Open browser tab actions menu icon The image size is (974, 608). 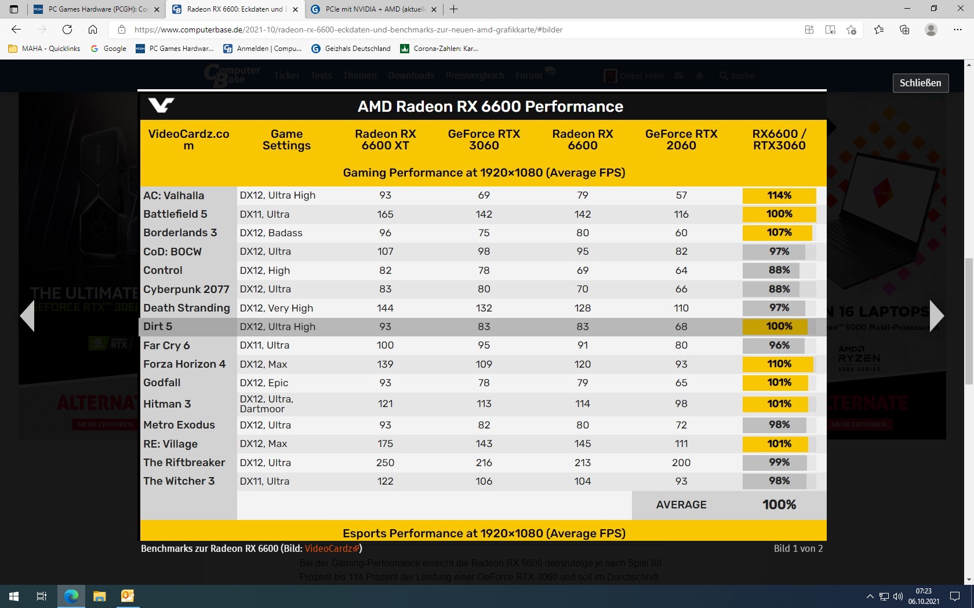tap(14, 9)
